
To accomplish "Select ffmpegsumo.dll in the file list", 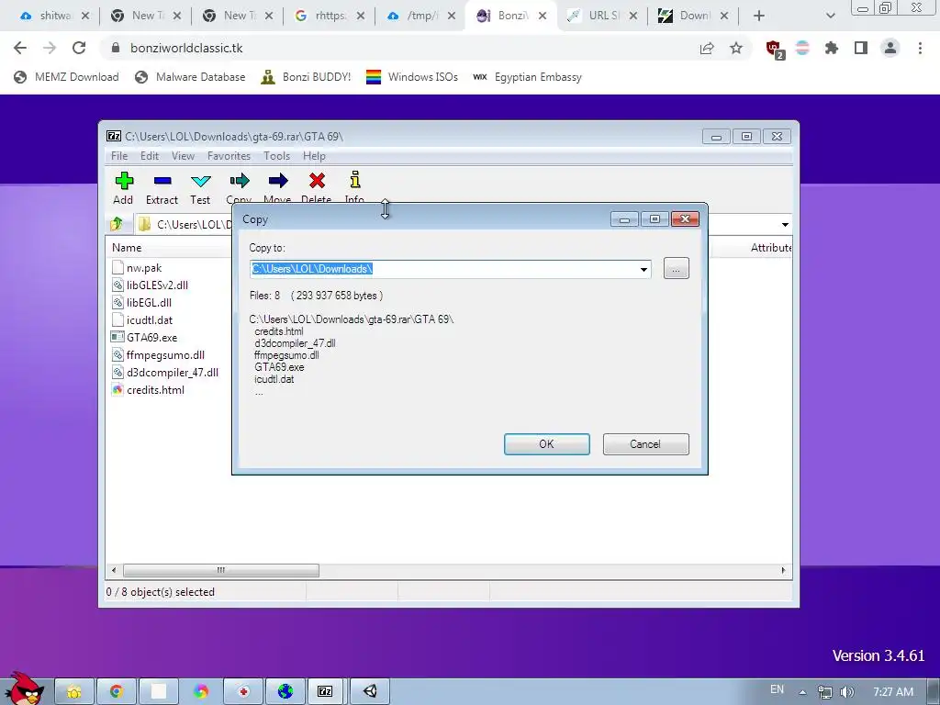I will point(158,355).
